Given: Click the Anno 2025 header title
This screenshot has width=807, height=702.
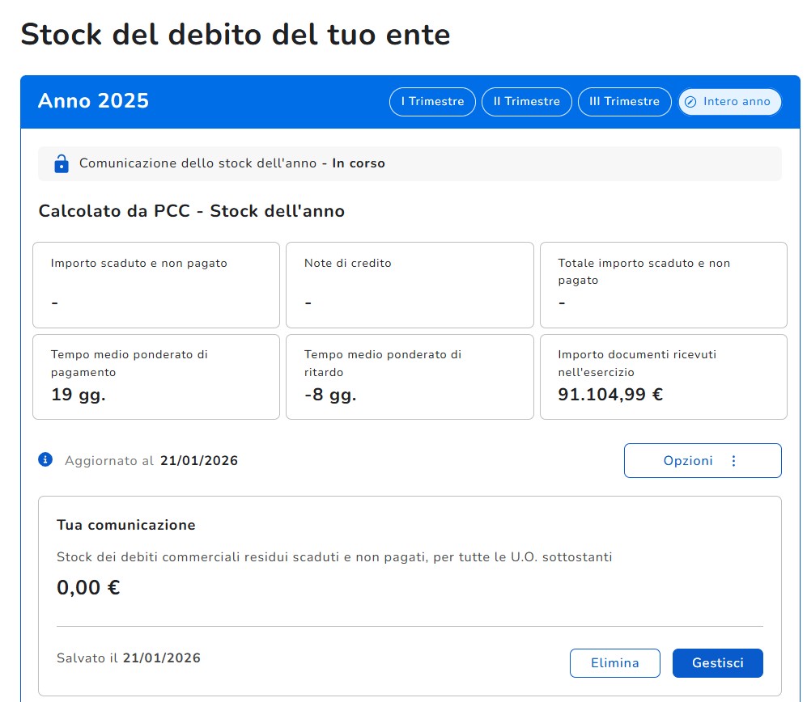Looking at the screenshot, I should pos(93,101).
